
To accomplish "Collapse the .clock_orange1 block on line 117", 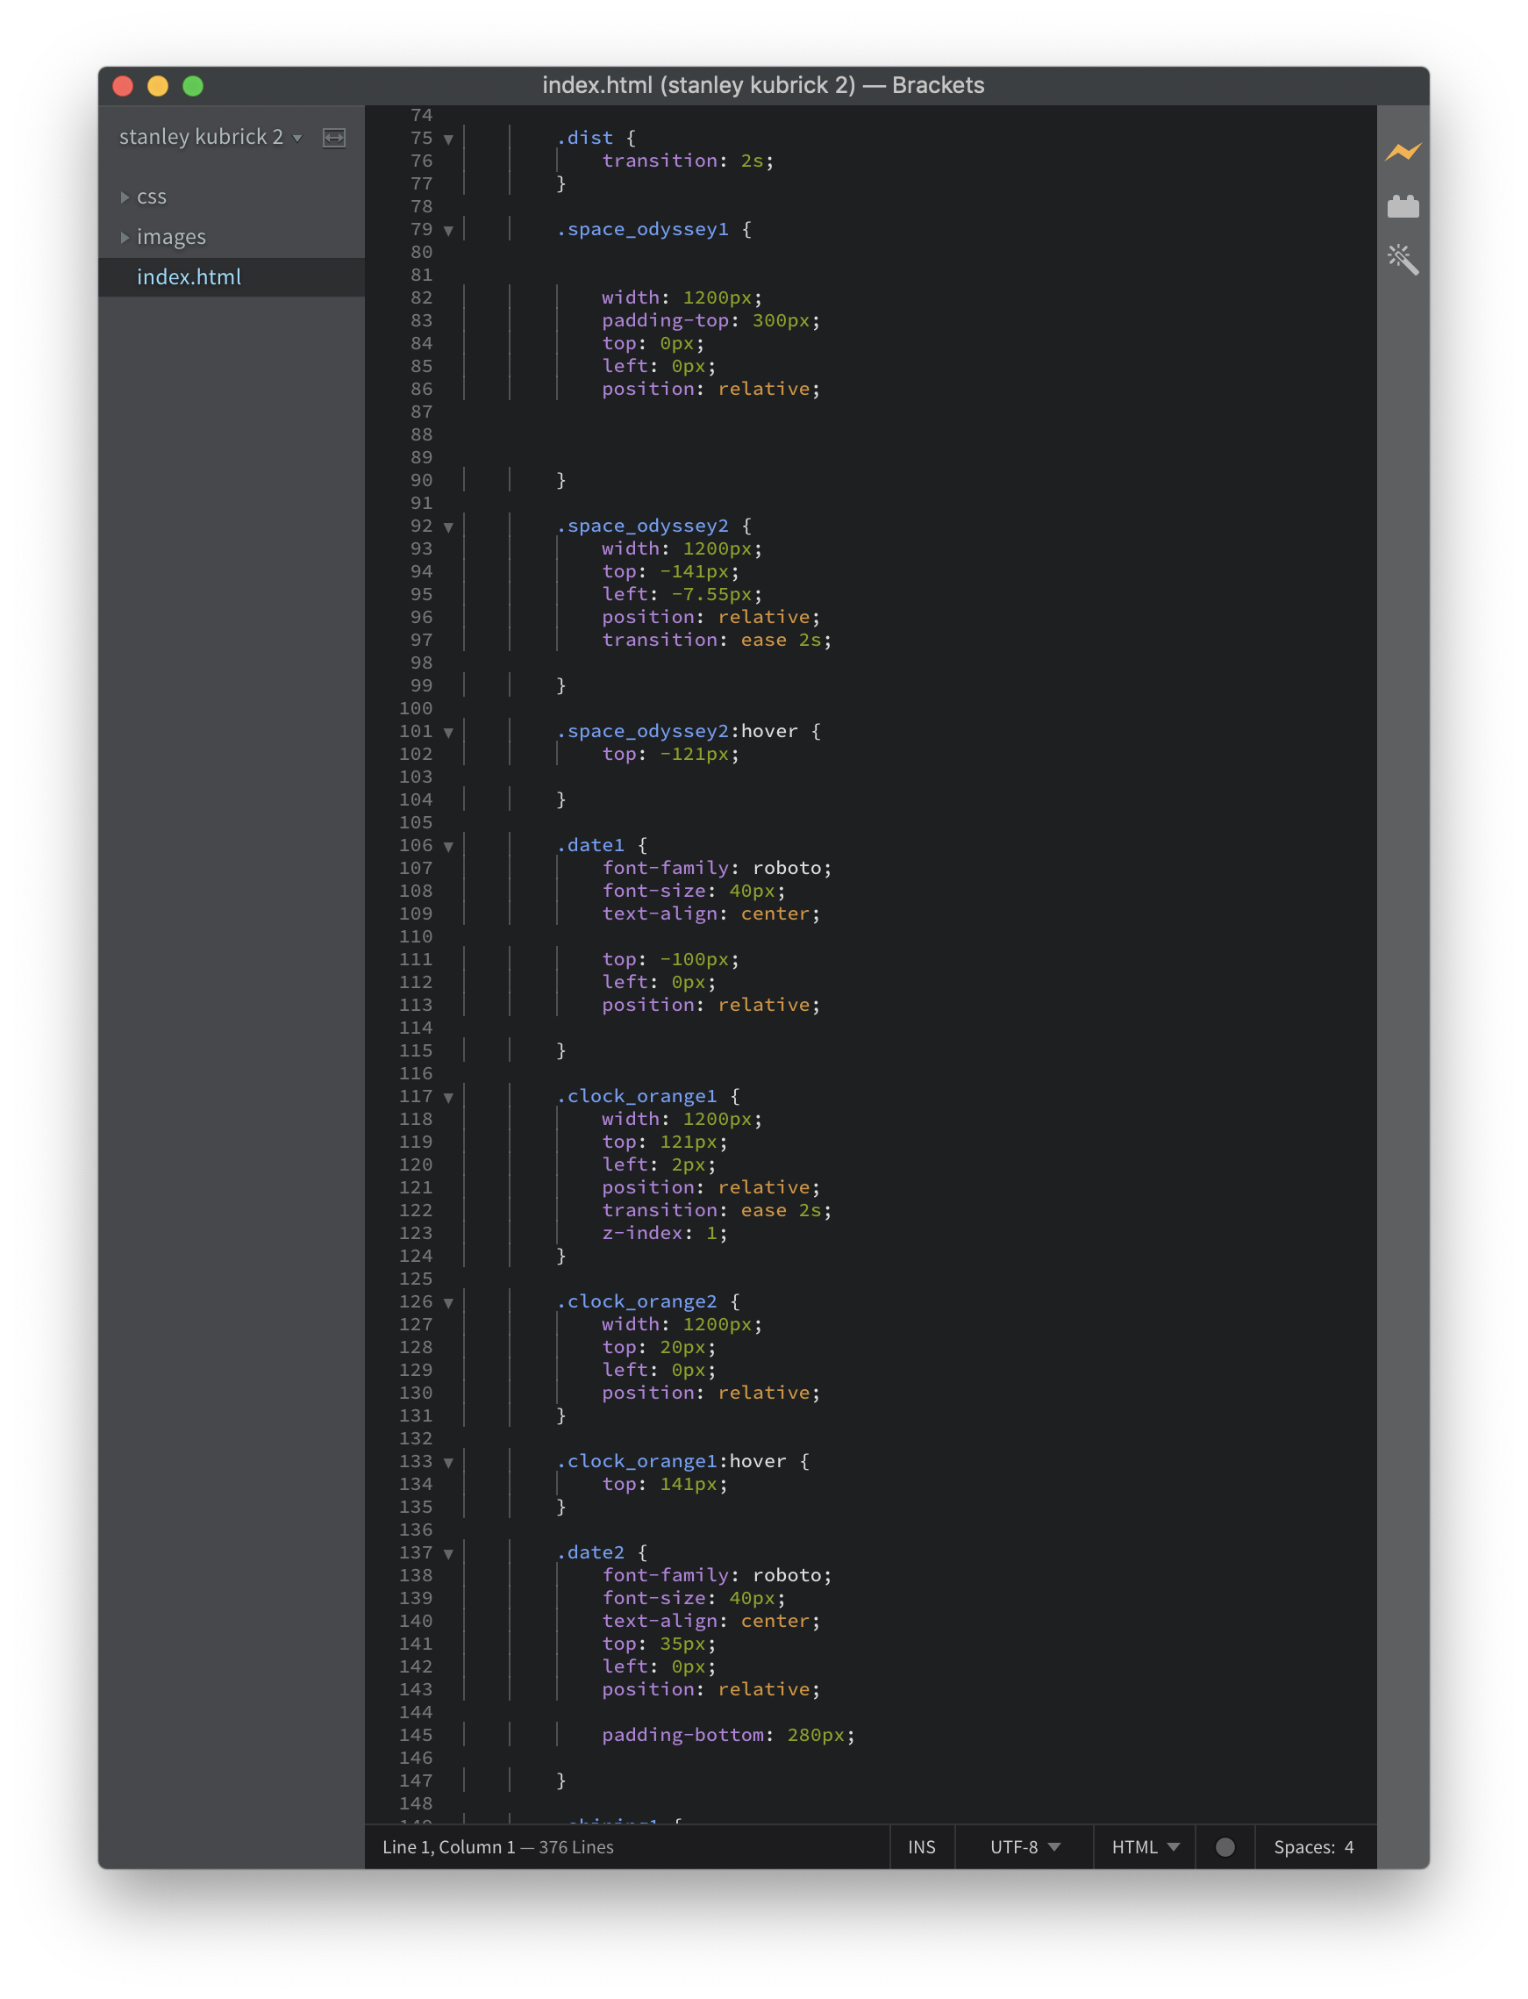I will (448, 1097).
